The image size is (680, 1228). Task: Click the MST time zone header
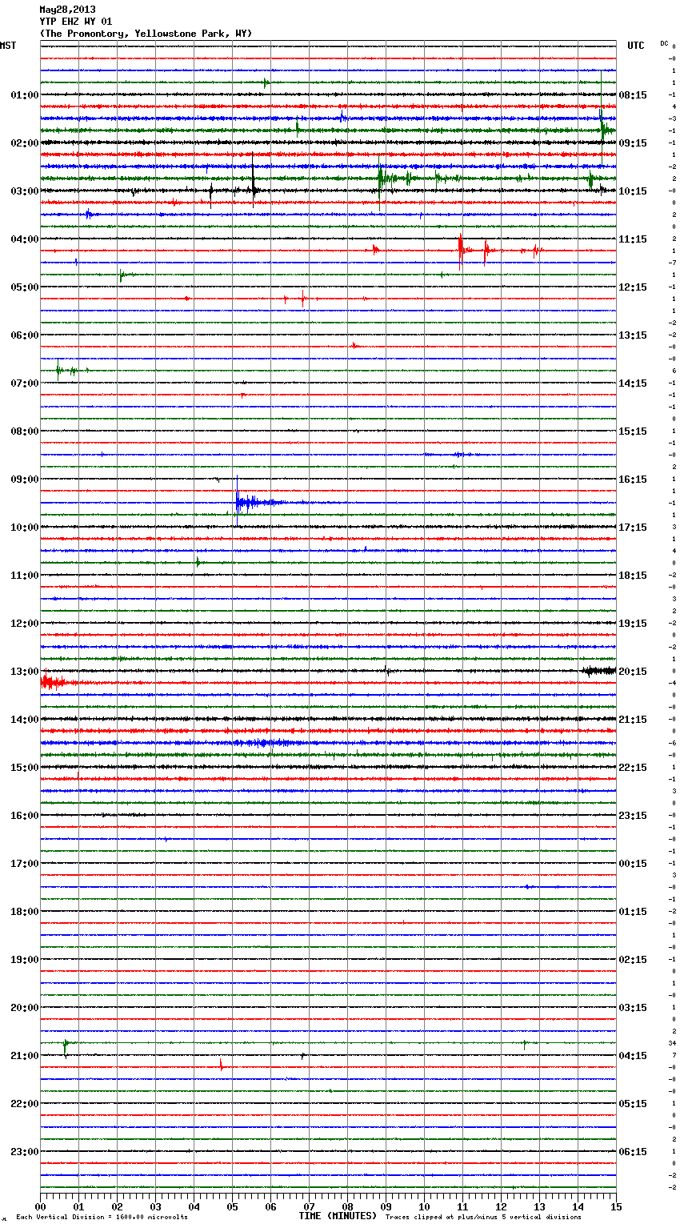[8, 46]
